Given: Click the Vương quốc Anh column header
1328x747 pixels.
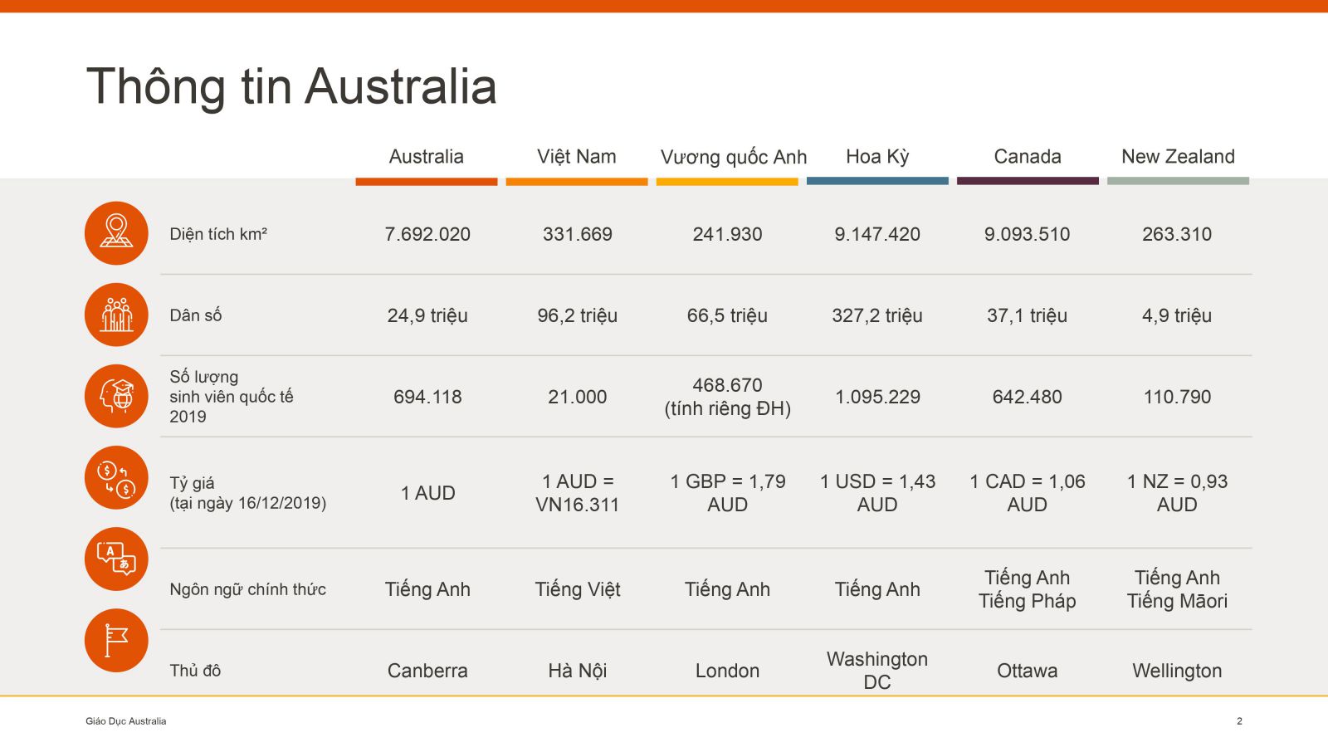Looking at the screenshot, I should (x=733, y=157).
